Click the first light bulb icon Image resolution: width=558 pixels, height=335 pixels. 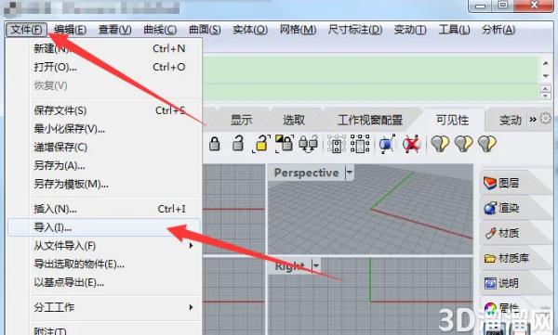coord(440,144)
